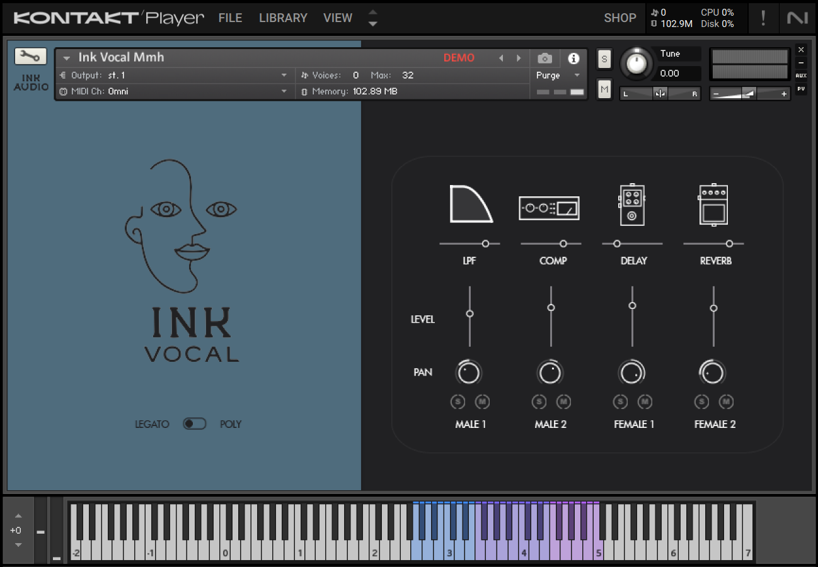Screen dimensions: 818x567
Task: Click the delay pedal icon
Action: 631,205
